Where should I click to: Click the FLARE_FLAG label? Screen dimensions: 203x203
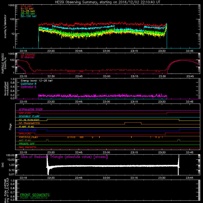(26, 127)
